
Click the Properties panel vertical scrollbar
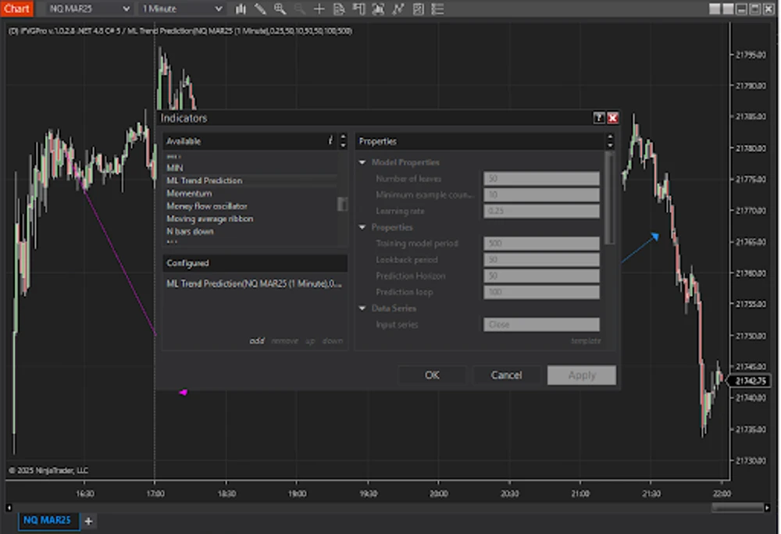pos(609,198)
